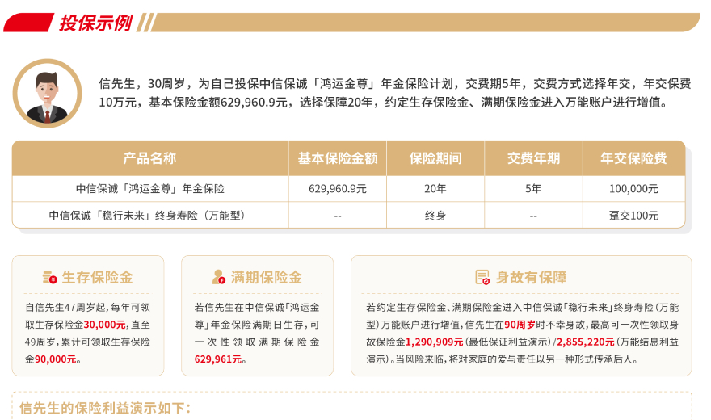Click the 产品名称 column header

(x=149, y=158)
